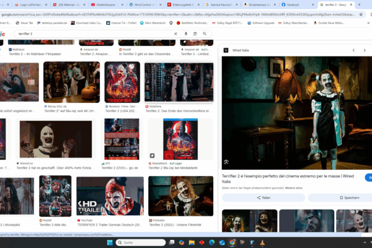Open the tabletop-paradies.de bookmark
The height and width of the screenshot is (248, 372).
pyautogui.click(x=52, y=23)
